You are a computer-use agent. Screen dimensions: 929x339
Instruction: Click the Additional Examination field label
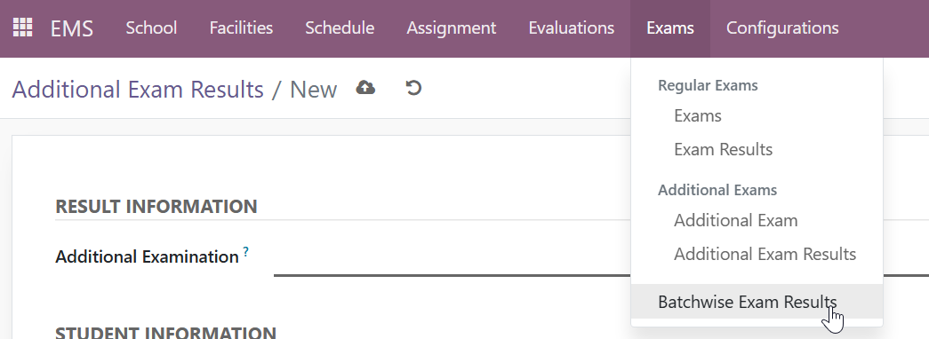pyautogui.click(x=147, y=256)
